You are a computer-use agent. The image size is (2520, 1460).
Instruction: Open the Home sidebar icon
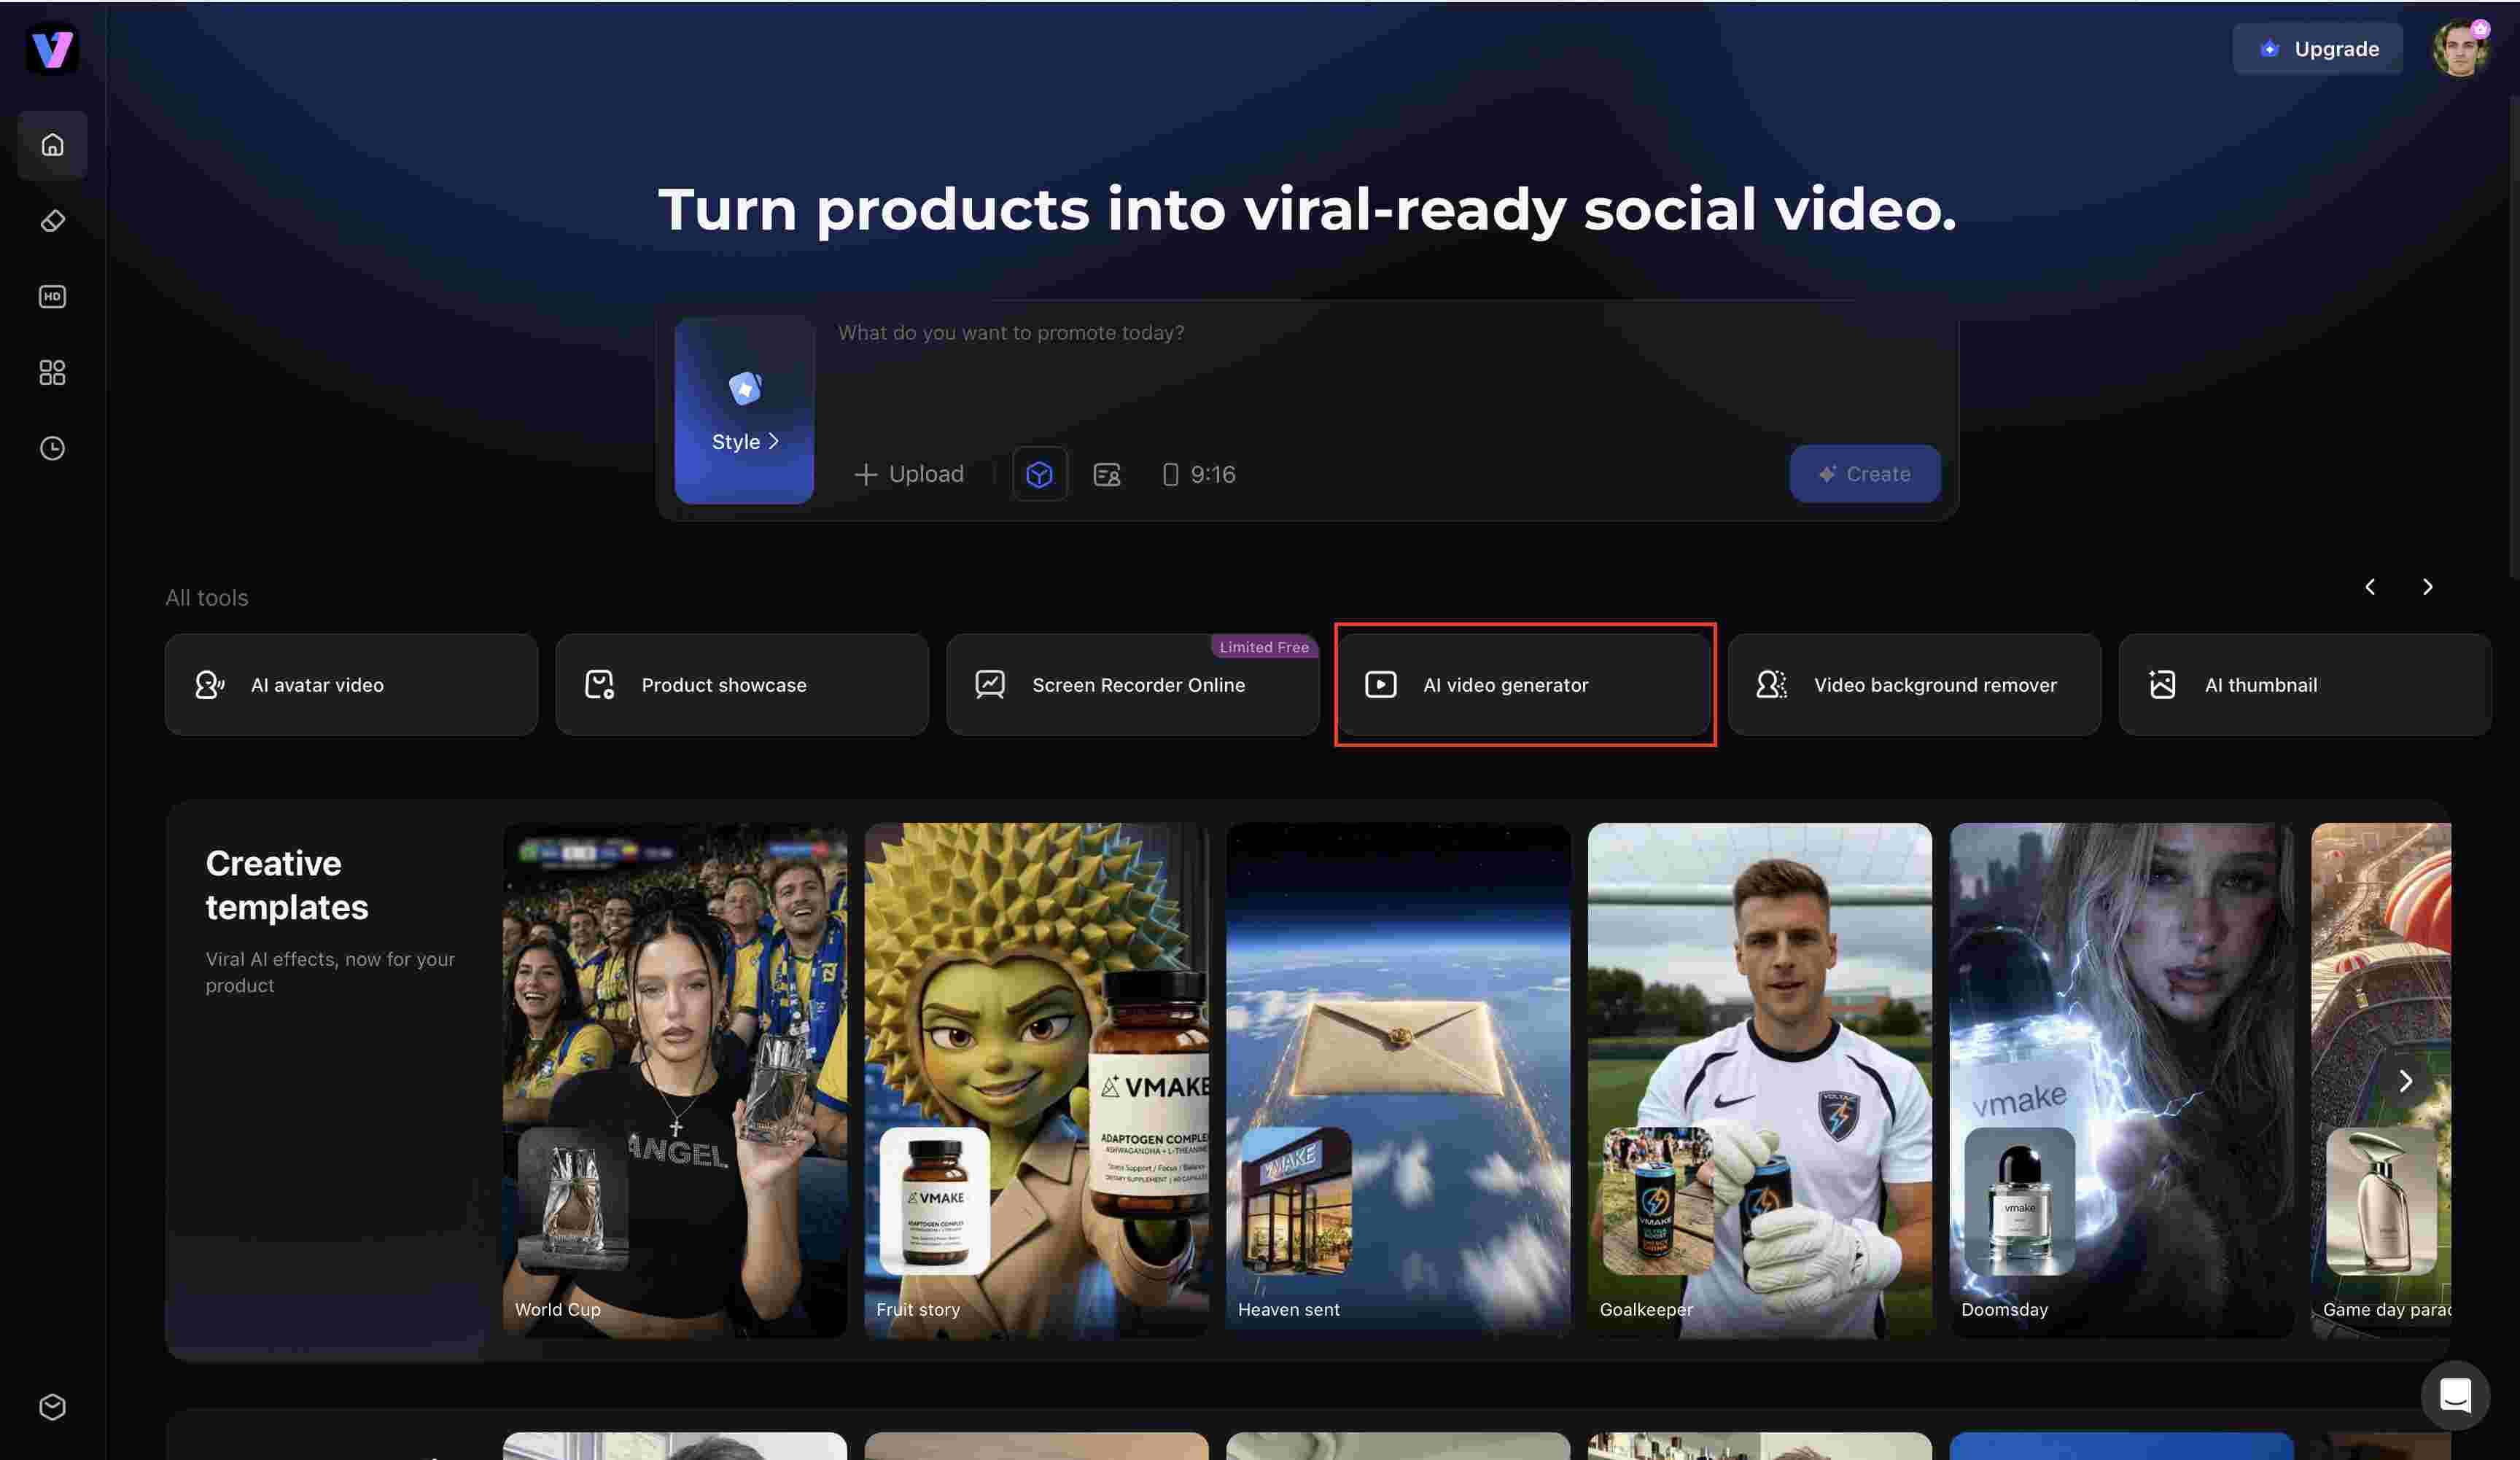tap(52, 145)
